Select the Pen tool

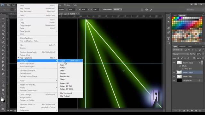pyautogui.click(x=3, y=74)
